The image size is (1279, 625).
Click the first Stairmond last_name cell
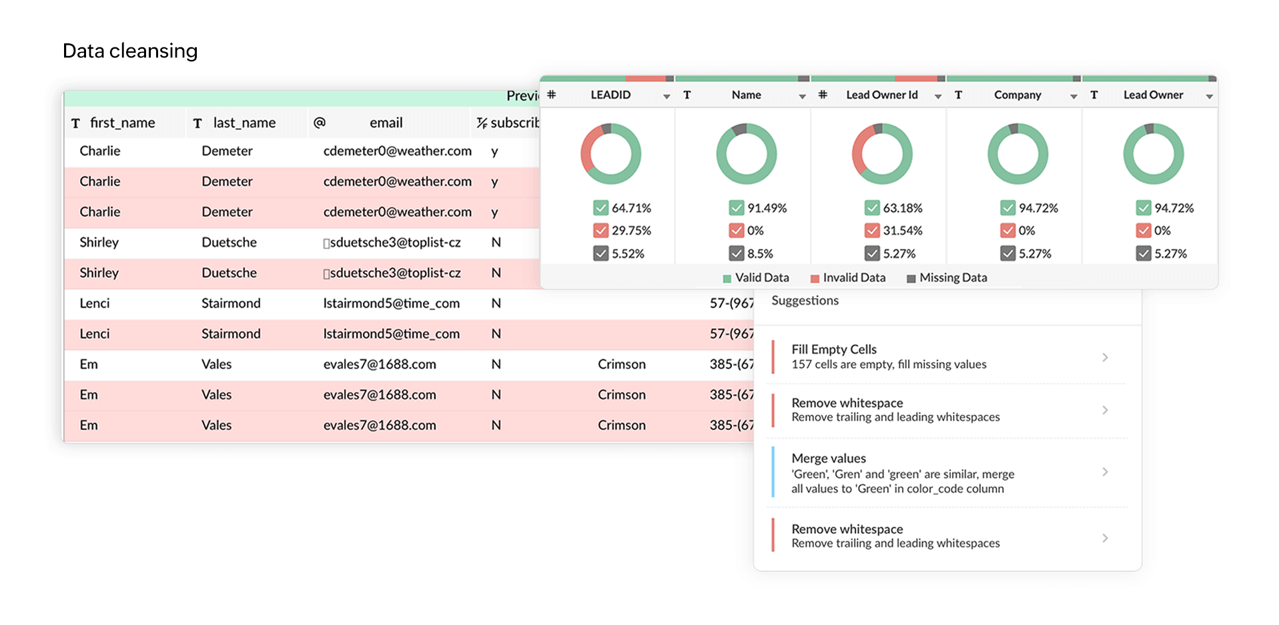point(231,303)
